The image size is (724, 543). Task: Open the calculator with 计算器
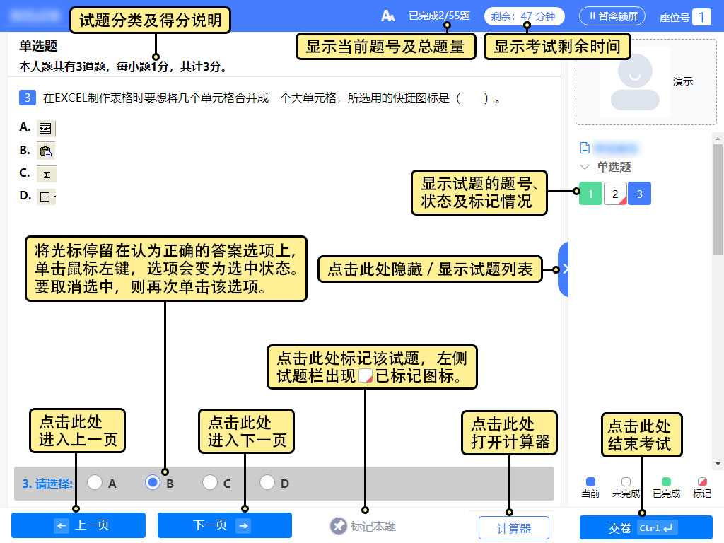[514, 527]
